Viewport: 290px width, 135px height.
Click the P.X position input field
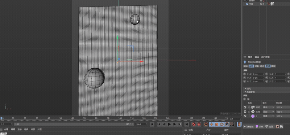click(x=258, y=74)
